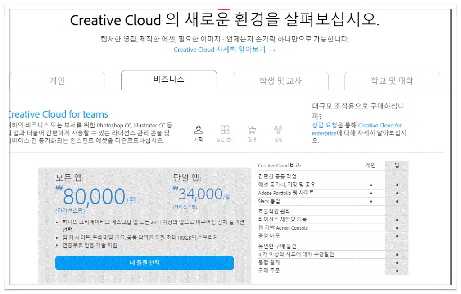Select the 할당 people icon

pyautogui.click(x=278, y=129)
